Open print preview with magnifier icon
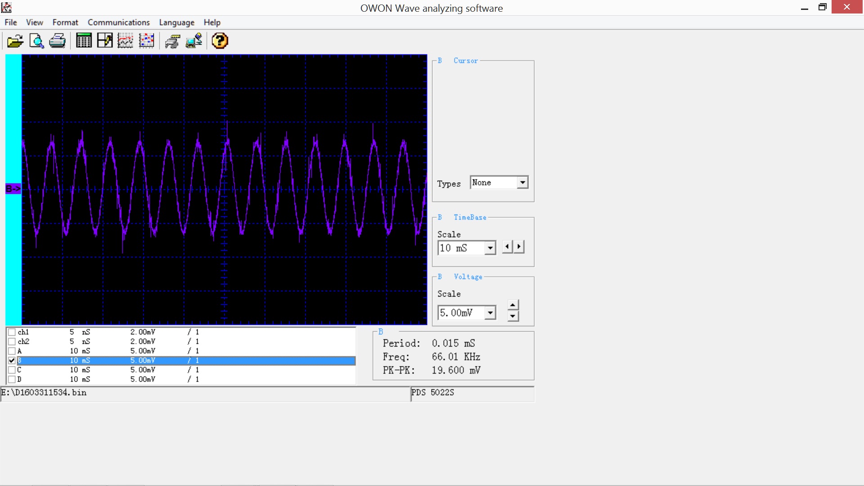The height and width of the screenshot is (486, 864). click(36, 41)
